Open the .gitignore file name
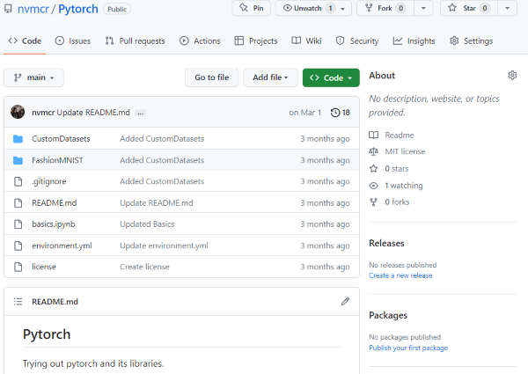Screen dimensions: 528x374 click(48, 181)
